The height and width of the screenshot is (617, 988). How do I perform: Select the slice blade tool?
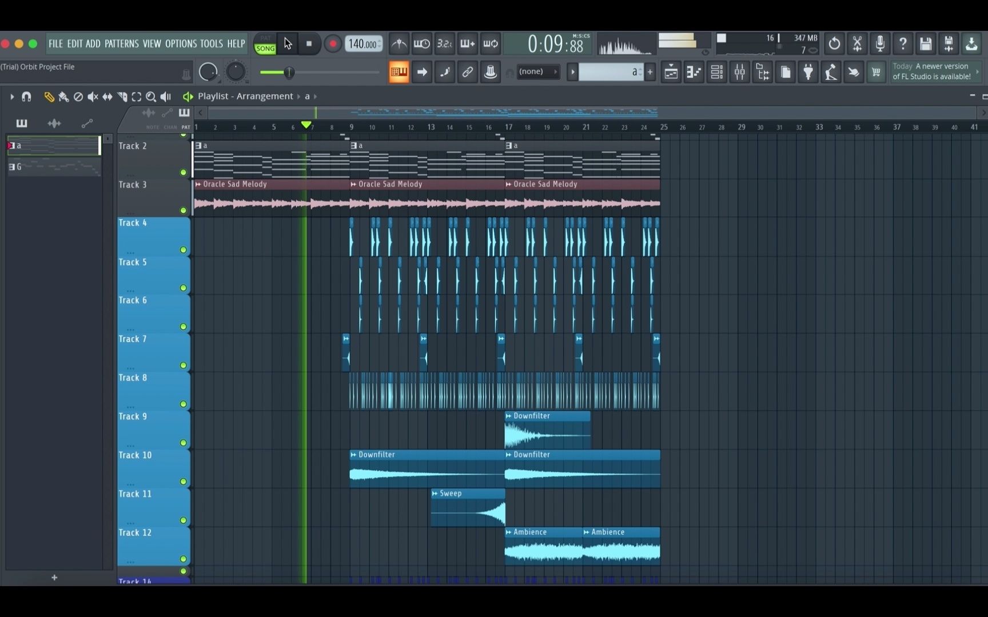122,97
